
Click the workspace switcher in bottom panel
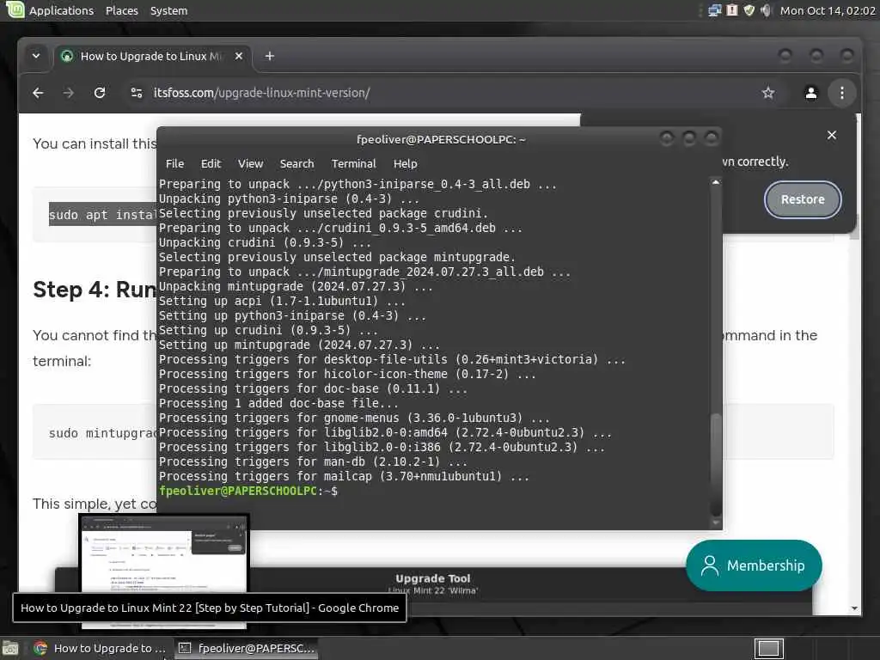tap(768, 648)
